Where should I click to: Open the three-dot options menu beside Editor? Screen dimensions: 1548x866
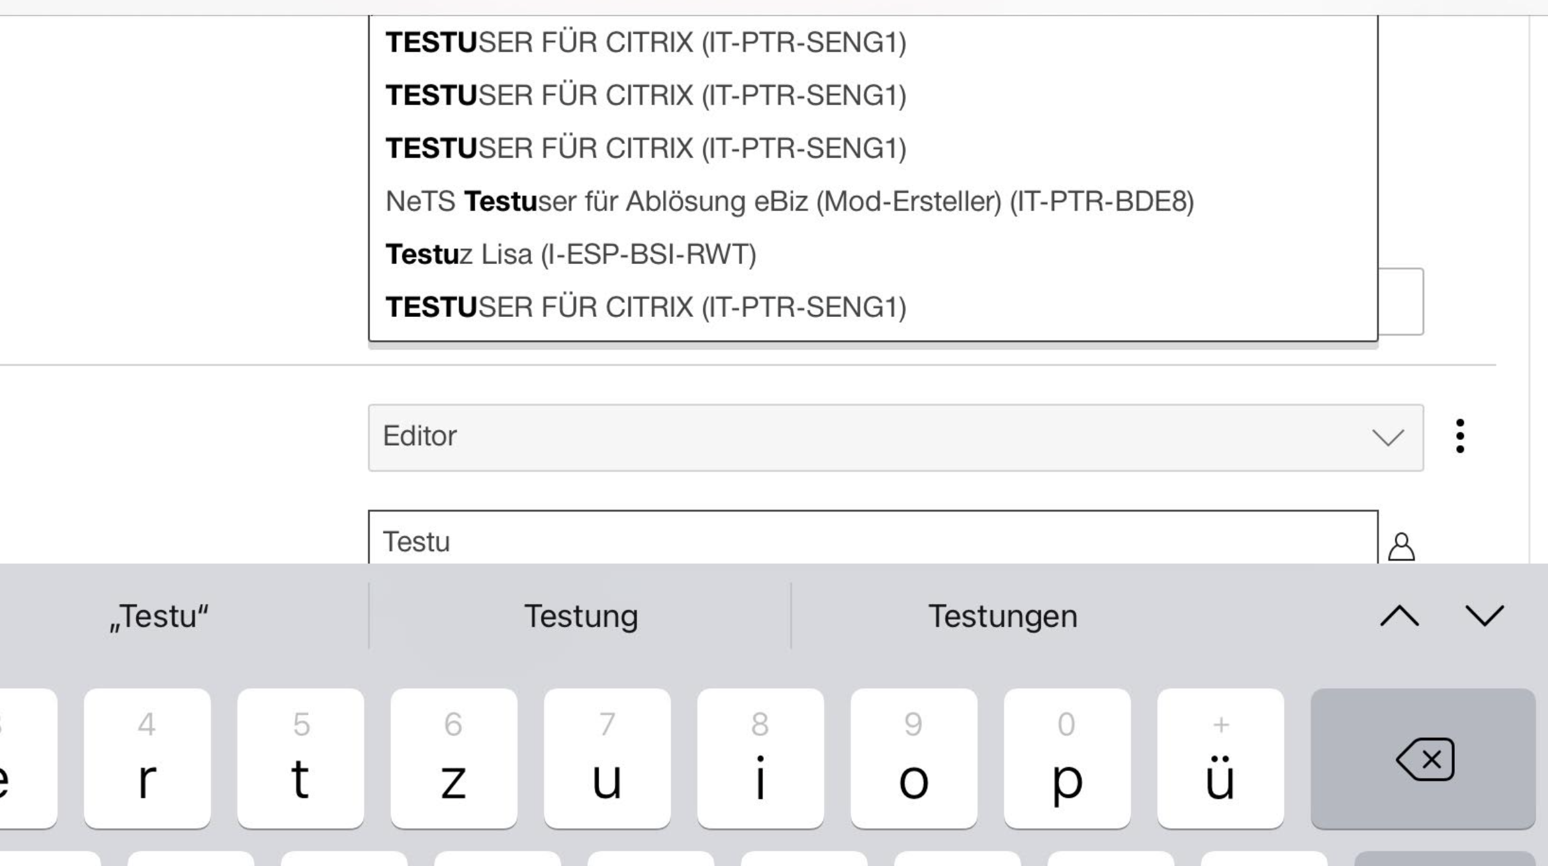click(x=1460, y=436)
